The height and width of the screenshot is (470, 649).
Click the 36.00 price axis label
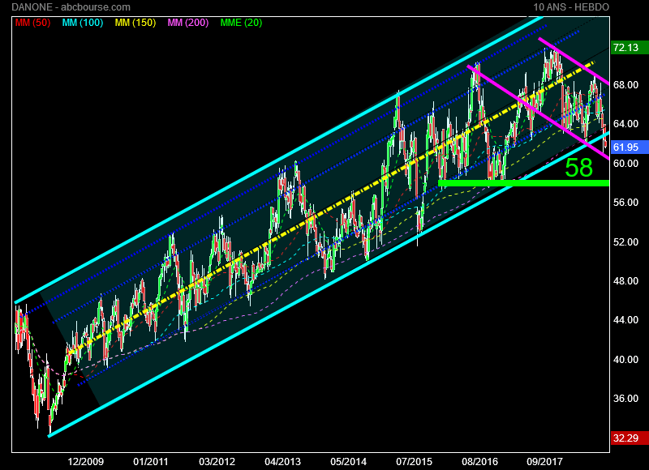(625, 399)
